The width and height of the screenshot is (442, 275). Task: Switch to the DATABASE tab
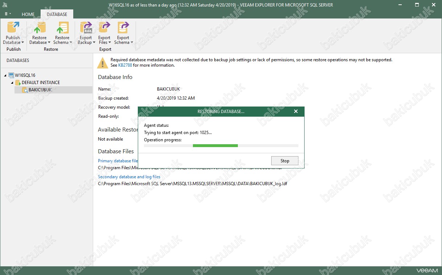(57, 14)
